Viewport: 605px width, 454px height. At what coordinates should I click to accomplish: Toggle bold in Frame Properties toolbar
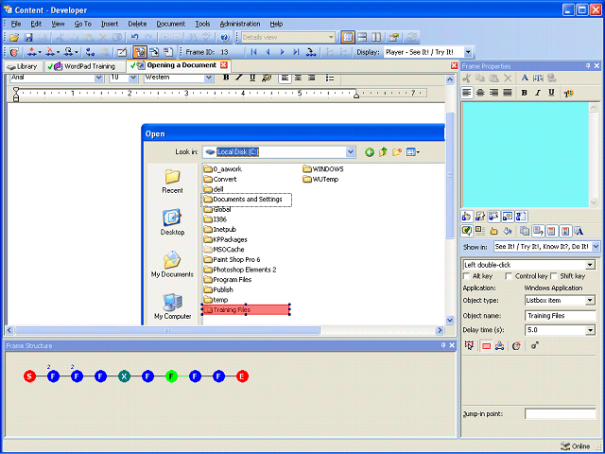[524, 93]
